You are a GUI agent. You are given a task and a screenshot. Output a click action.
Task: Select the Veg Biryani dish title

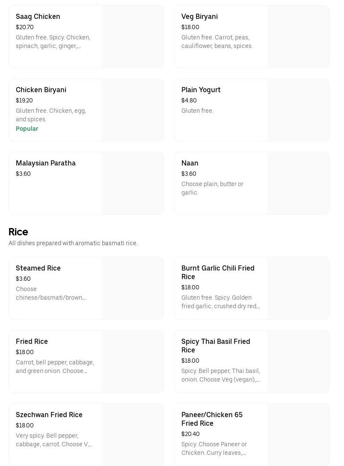pyautogui.click(x=199, y=16)
